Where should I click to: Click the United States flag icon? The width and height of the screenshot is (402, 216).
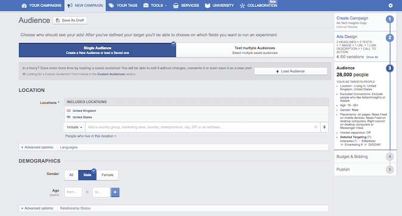tap(69, 117)
